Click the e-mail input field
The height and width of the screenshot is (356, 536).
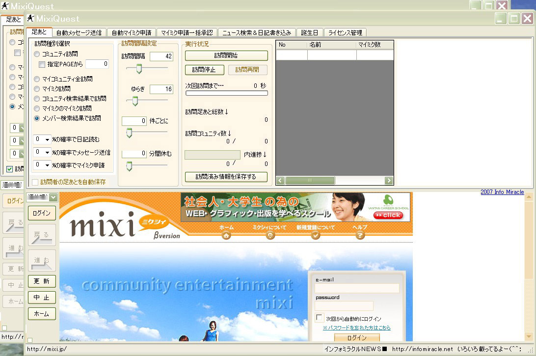(357, 288)
